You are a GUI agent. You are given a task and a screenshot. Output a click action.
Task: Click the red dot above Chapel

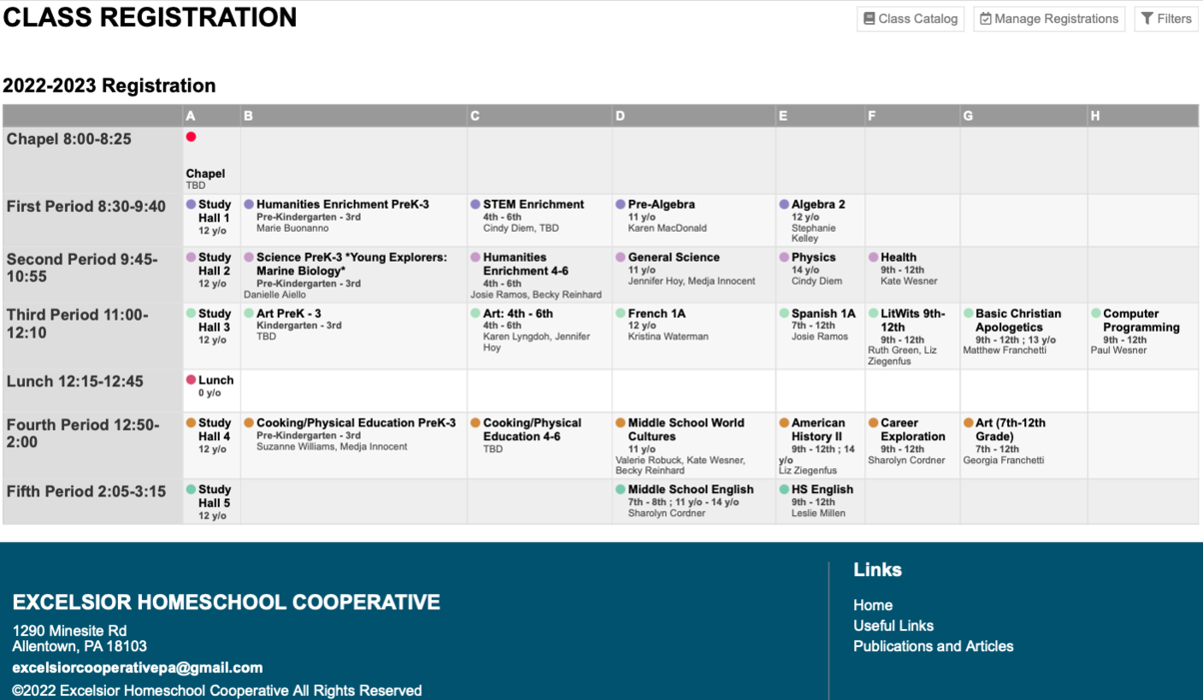point(191,137)
